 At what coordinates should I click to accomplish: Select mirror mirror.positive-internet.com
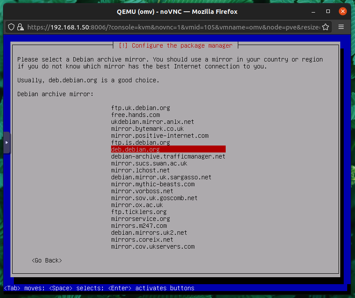(x=160, y=136)
